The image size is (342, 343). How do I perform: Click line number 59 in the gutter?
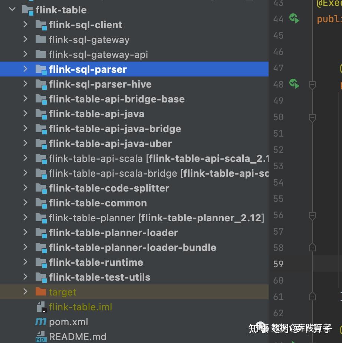278,264
